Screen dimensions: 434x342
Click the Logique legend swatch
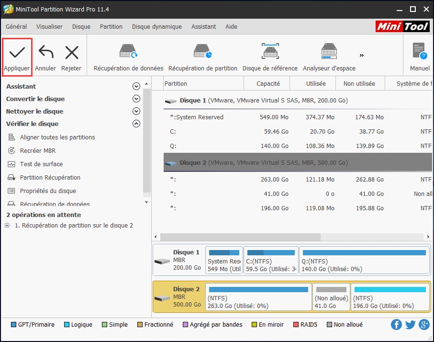click(x=67, y=325)
